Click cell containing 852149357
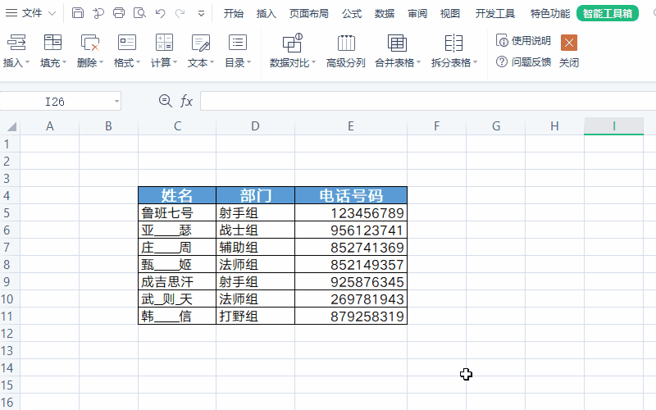The height and width of the screenshot is (410, 656). click(351, 264)
